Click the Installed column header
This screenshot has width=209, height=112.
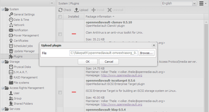[74, 17]
